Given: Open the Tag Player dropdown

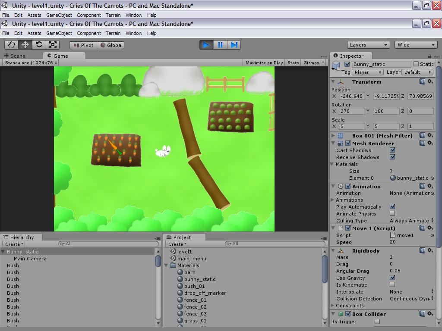Looking at the screenshot, I should pyautogui.click(x=368, y=72).
